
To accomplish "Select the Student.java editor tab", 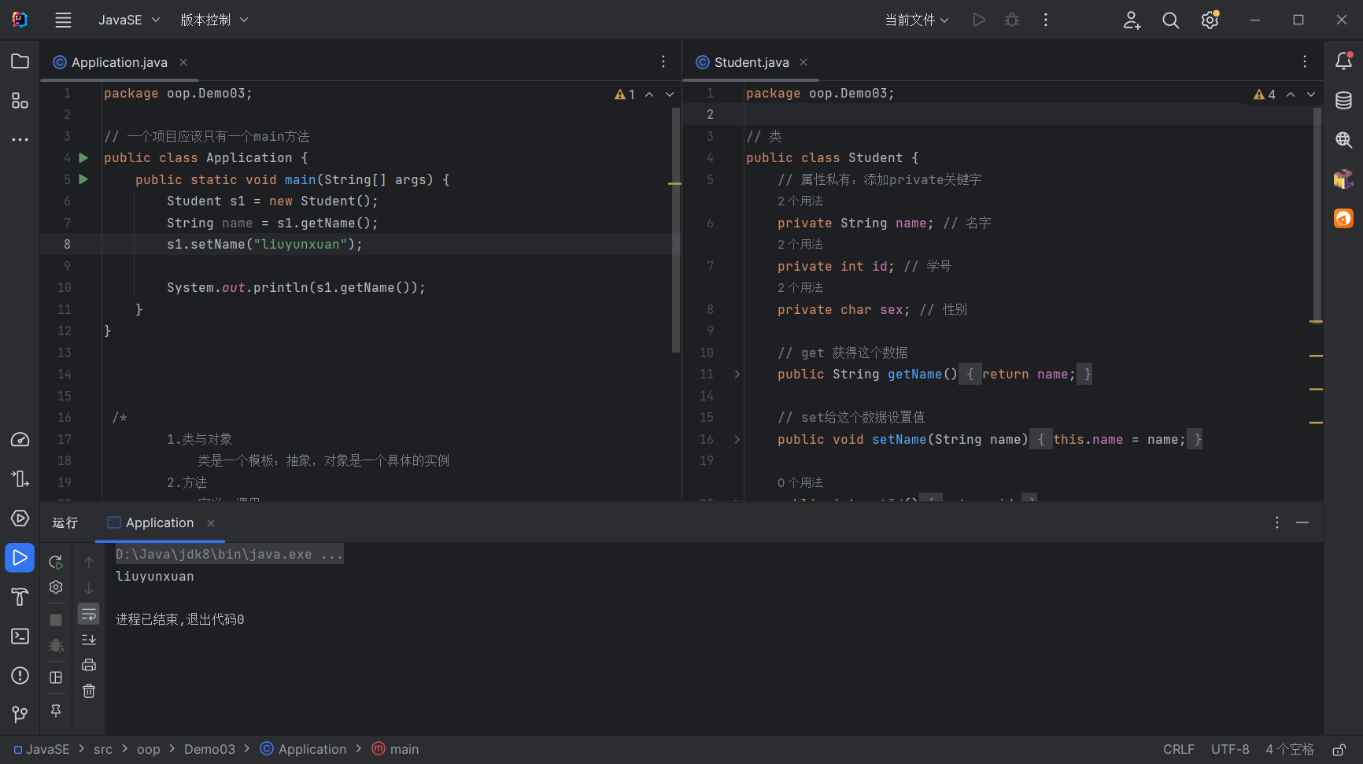I will click(751, 62).
